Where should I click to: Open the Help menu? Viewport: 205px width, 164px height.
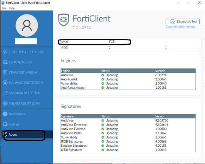click(x=12, y=8)
